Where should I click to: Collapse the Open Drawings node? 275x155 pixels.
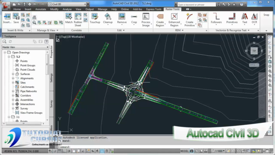[x=5, y=53]
